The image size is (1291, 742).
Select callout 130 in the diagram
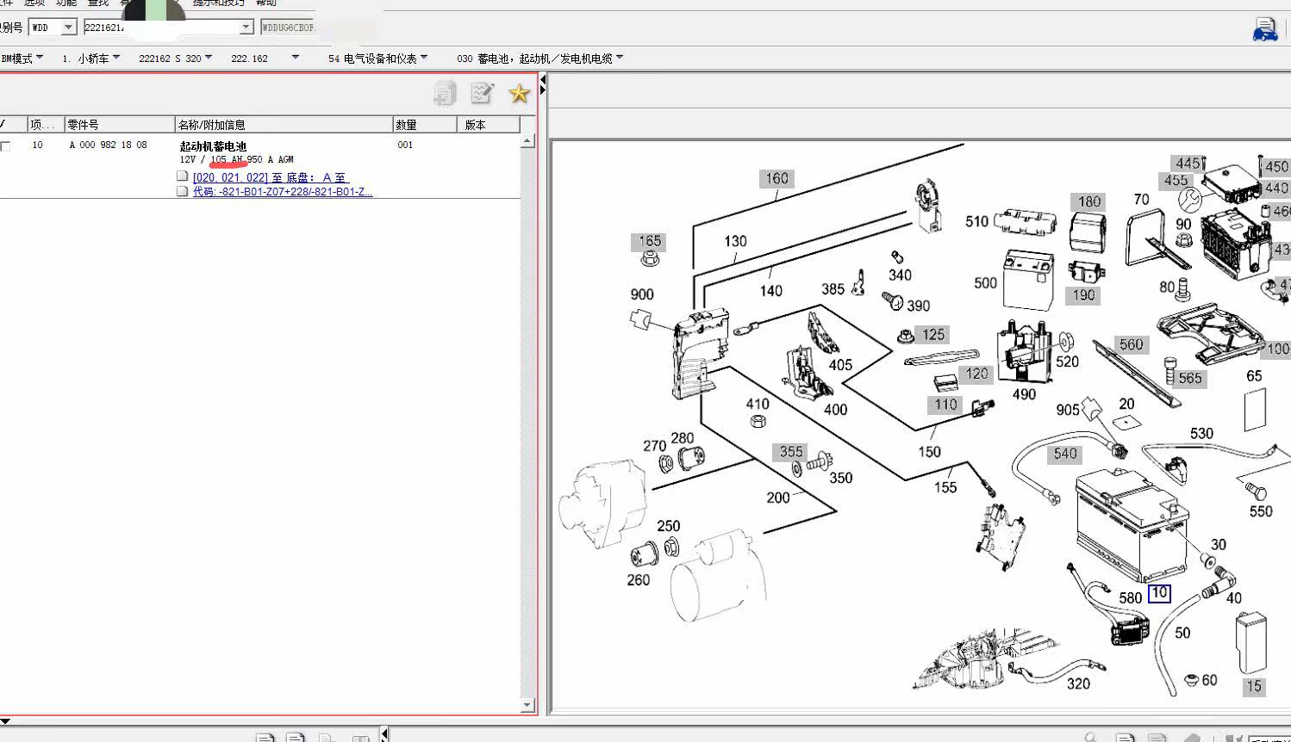(735, 242)
